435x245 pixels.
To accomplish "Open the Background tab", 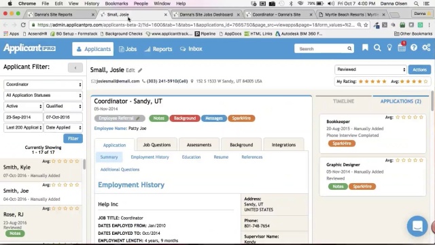I will click(x=241, y=145).
